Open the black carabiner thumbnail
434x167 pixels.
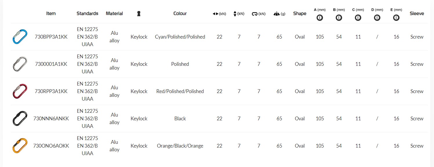click(x=20, y=119)
